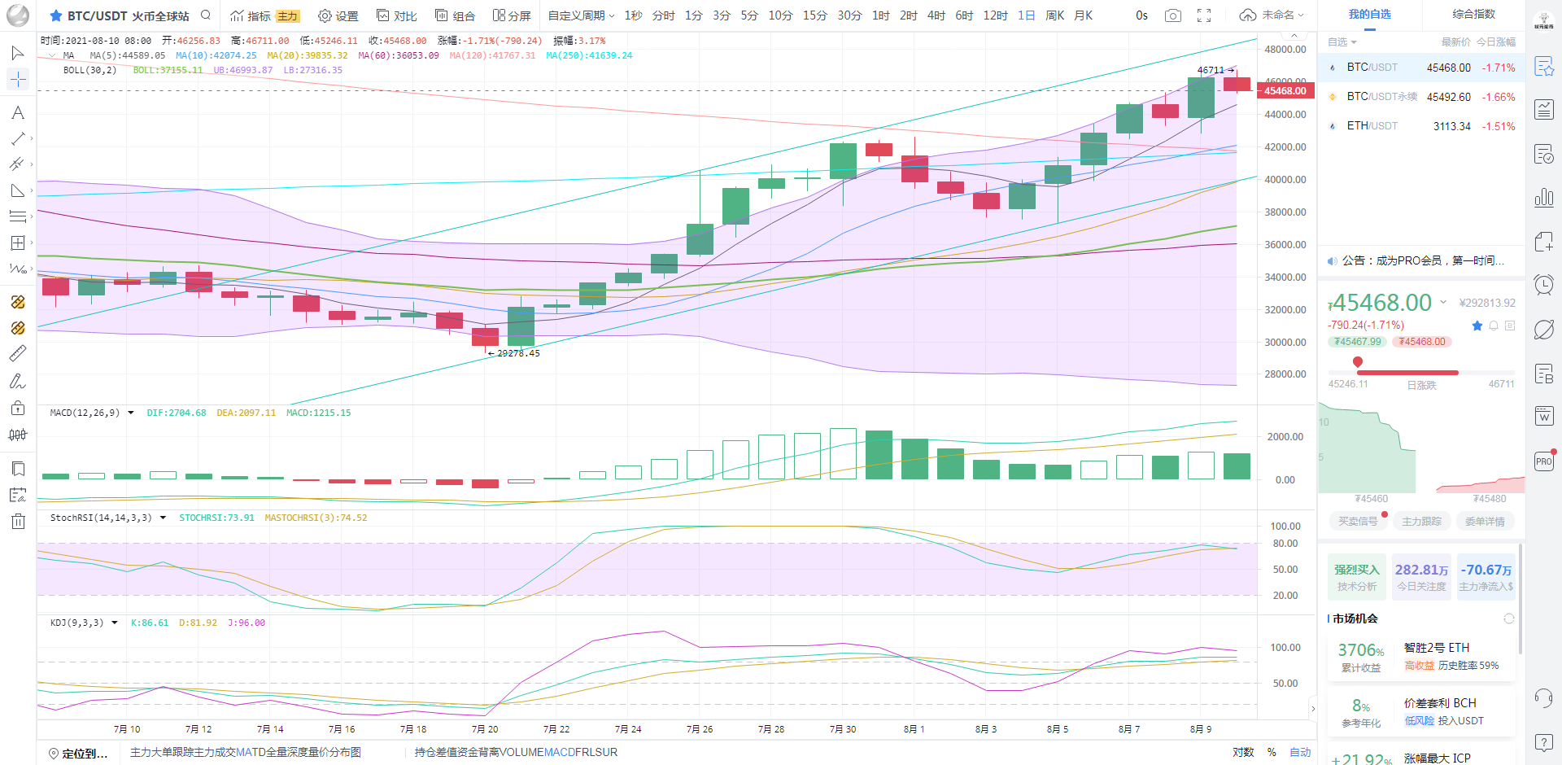This screenshot has height=765, width=1562.
Task: Expand the price currency dropdown arrow
Action: [1443, 302]
